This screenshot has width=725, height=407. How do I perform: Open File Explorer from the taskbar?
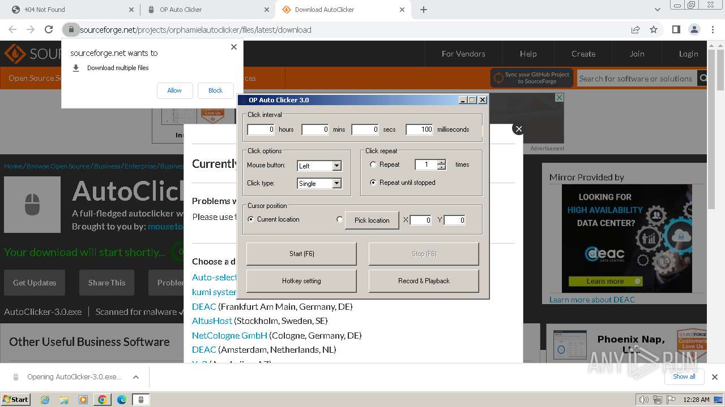(64, 400)
